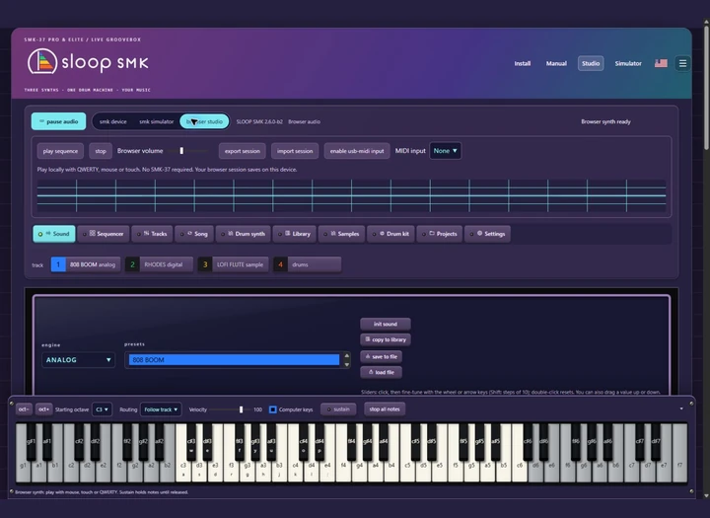Select track 3 LOFI FLUTE sample

[x=233, y=264]
